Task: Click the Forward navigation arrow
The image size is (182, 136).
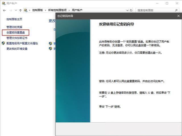Action: 11,11
